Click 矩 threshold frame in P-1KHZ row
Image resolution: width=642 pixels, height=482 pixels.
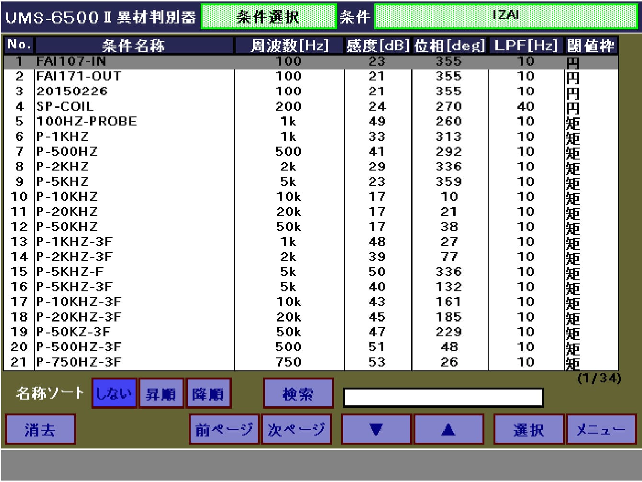573,138
